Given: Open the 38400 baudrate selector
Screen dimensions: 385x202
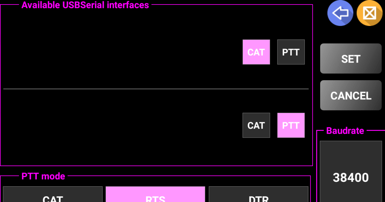Looking at the screenshot, I should [x=351, y=177].
